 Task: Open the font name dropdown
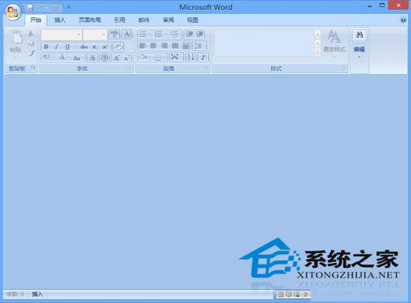[x=79, y=34]
